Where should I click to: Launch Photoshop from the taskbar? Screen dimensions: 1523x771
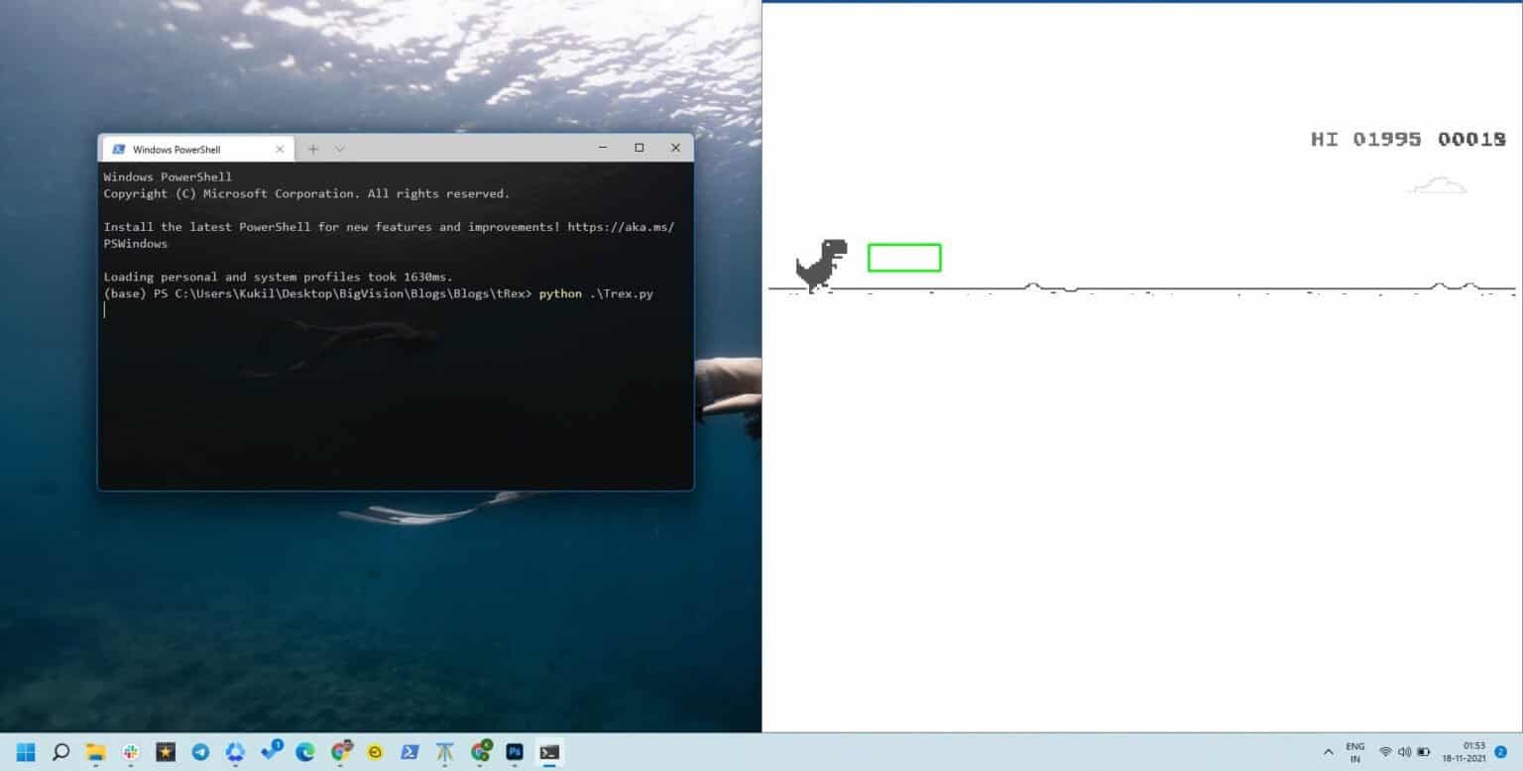click(x=515, y=752)
